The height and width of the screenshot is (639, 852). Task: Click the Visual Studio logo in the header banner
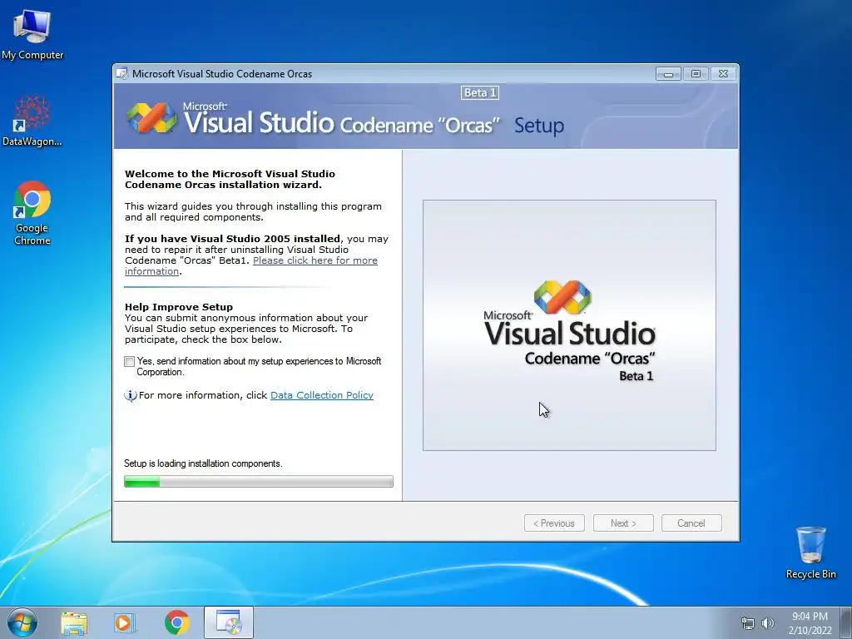[151, 117]
